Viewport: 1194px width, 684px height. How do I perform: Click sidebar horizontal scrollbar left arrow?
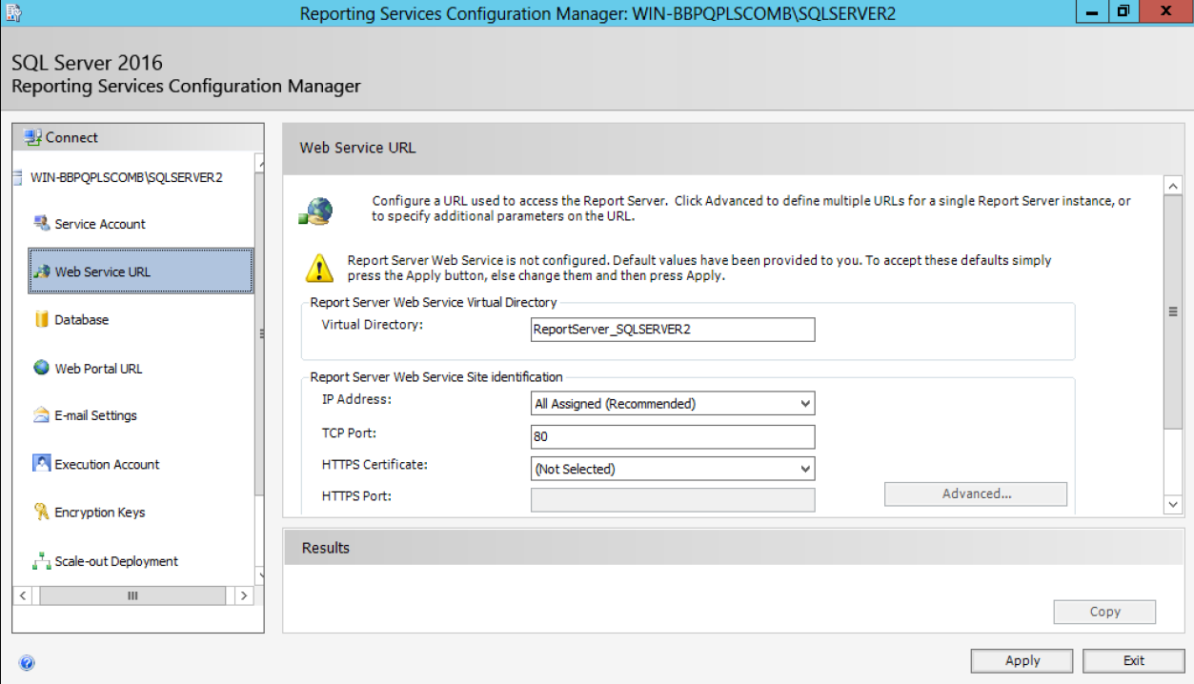tap(24, 595)
